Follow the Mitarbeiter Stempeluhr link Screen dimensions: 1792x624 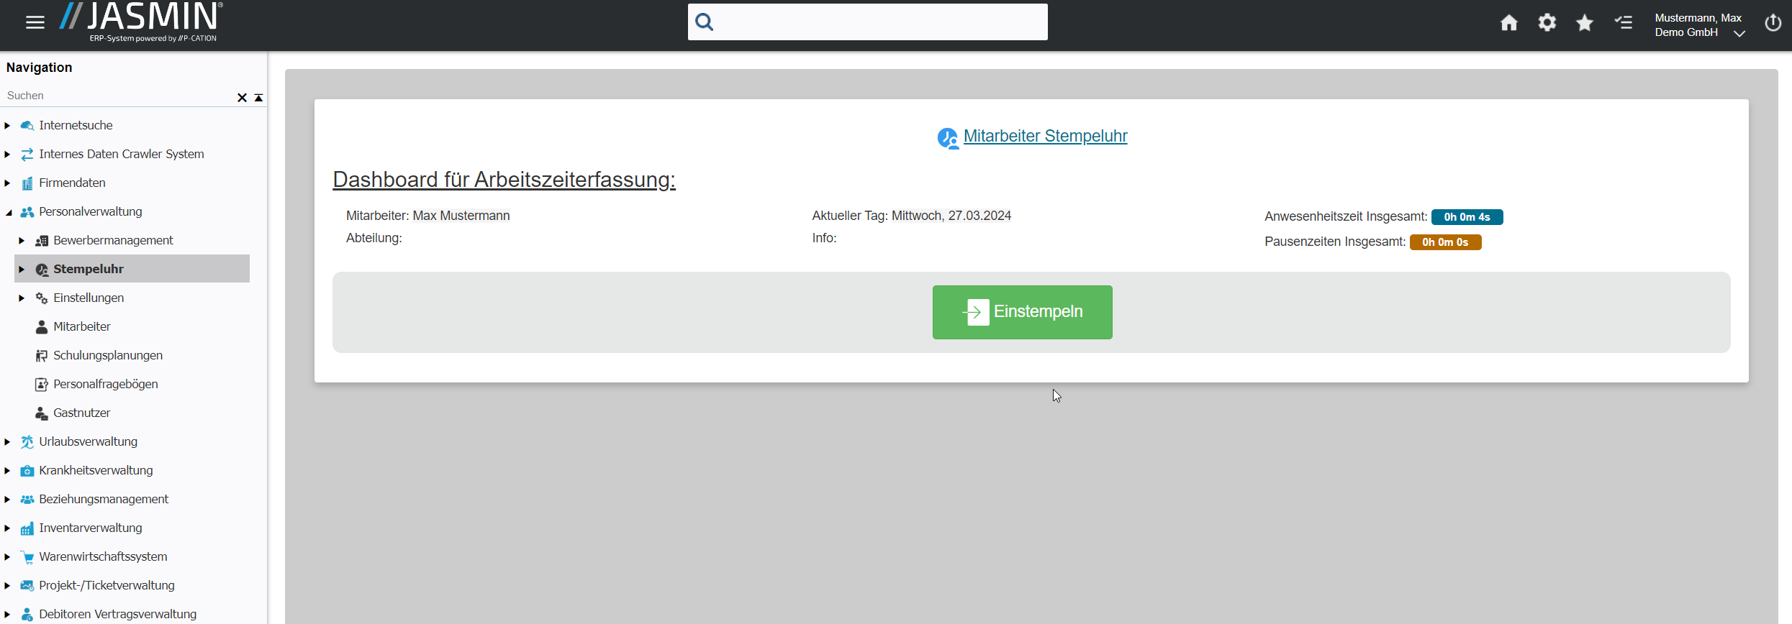(x=1044, y=136)
